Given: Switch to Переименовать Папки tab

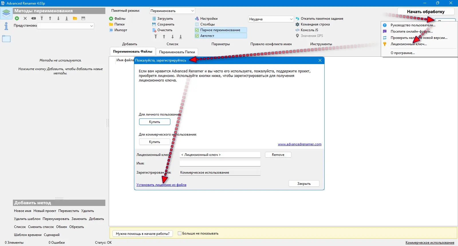Looking at the screenshot, I should click(x=177, y=52).
